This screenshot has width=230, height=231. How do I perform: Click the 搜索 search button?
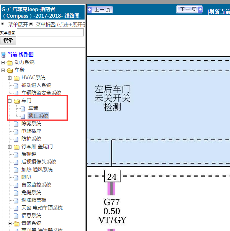pos(8,41)
